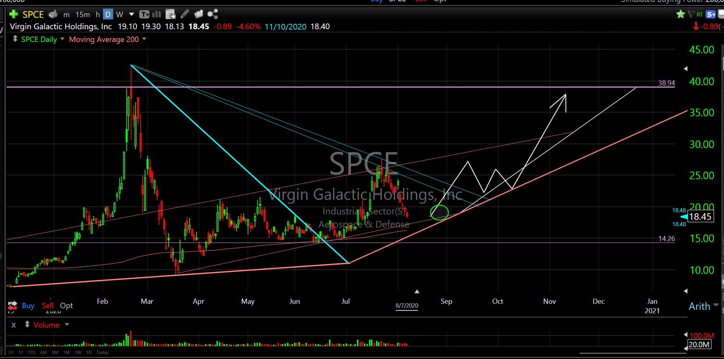The height and width of the screenshot is (359, 724).
Task: Select the 15m timeframe button
Action: (x=83, y=15)
